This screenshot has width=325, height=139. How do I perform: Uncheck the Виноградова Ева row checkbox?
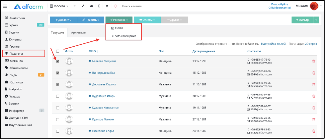click(x=58, y=73)
